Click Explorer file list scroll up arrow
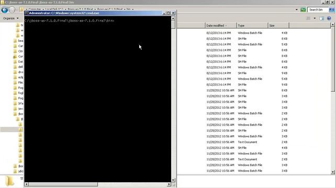 (x=333, y=25)
